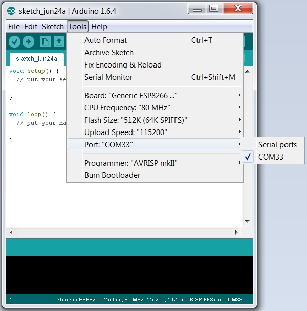
Task: Expand the Port COM33 submenu
Action: tap(155, 144)
